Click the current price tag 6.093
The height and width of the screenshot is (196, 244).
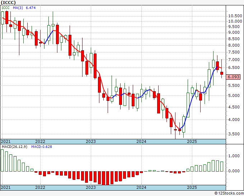point(233,77)
